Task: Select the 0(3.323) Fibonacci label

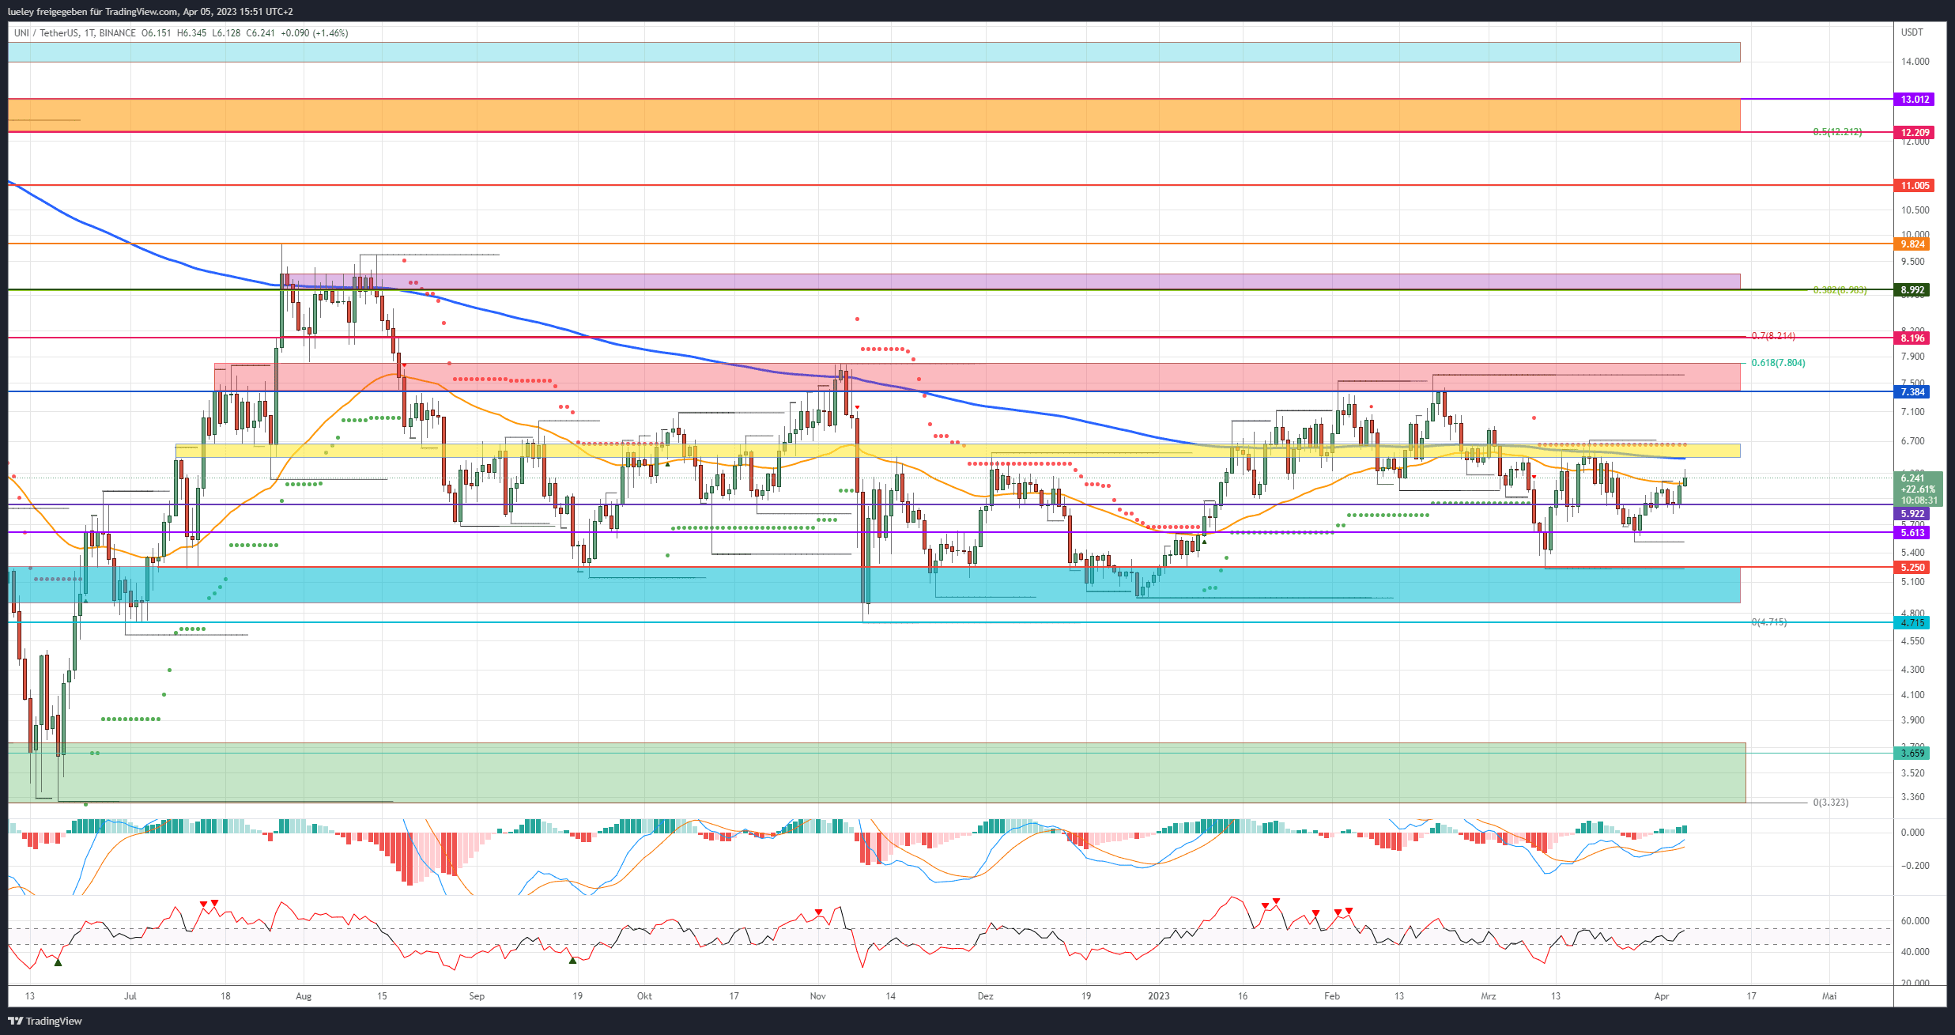Action: tap(1830, 803)
